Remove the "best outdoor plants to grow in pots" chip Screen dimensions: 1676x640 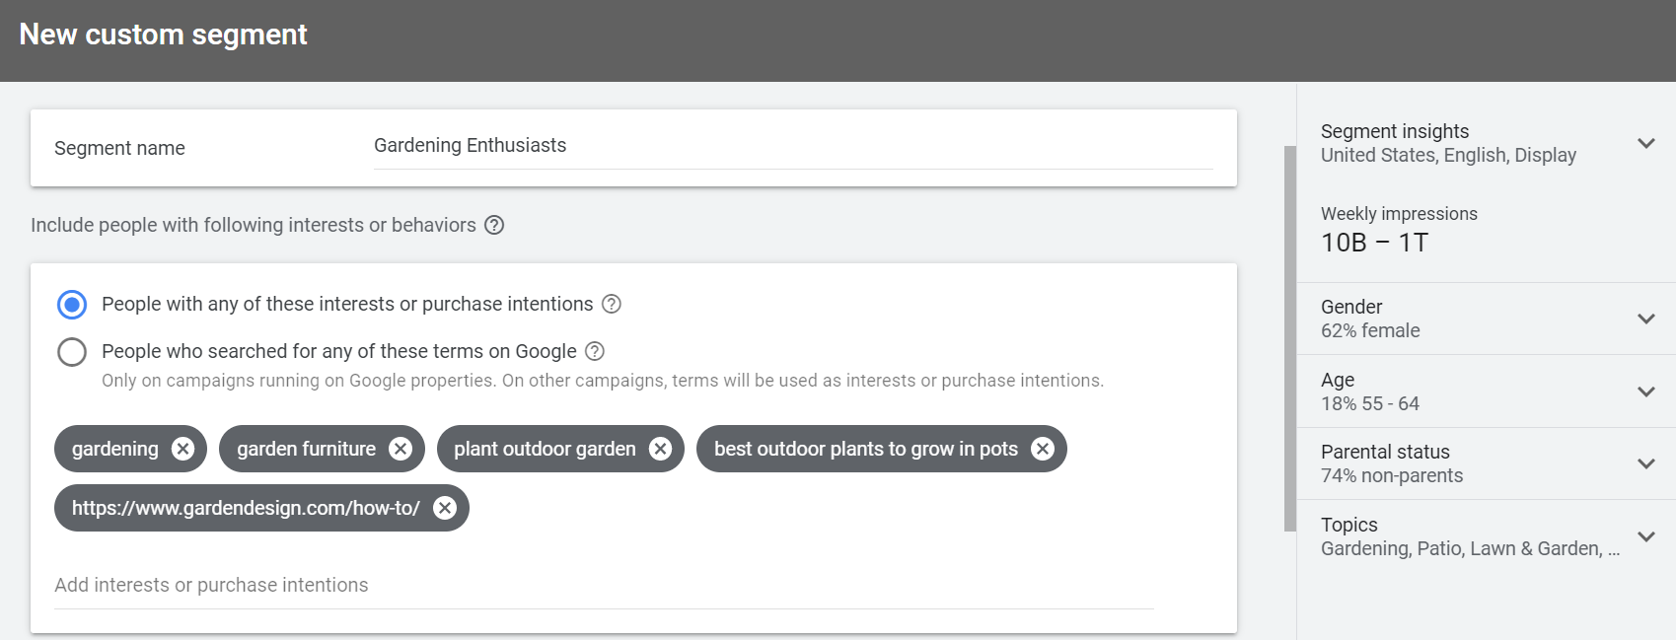pos(1042,449)
